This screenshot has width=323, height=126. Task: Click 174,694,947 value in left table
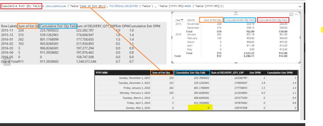tap(85, 35)
